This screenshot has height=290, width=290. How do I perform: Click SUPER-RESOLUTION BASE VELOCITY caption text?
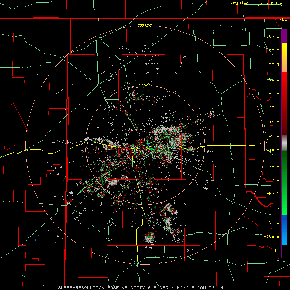(x=102, y=288)
